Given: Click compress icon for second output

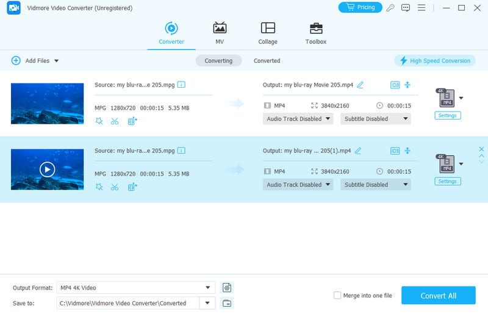Looking at the screenshot, I should [x=407, y=151].
